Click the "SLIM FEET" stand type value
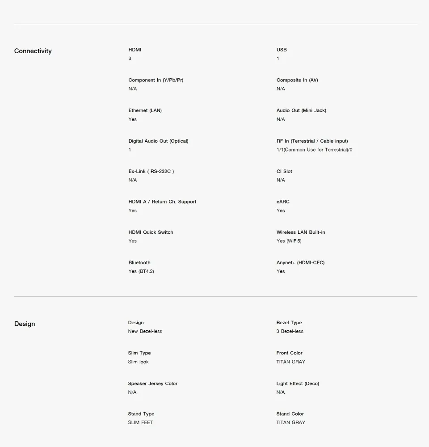The height and width of the screenshot is (447, 429). 140,422
